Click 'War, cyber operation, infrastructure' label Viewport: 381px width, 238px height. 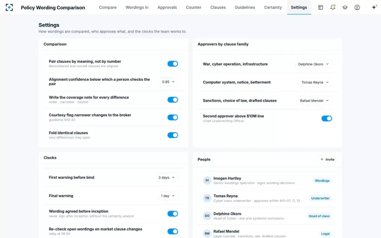pyautogui.click(x=235, y=64)
